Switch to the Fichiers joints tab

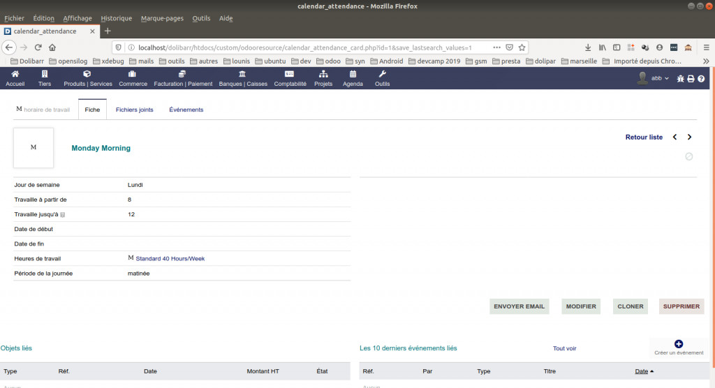[134, 110]
